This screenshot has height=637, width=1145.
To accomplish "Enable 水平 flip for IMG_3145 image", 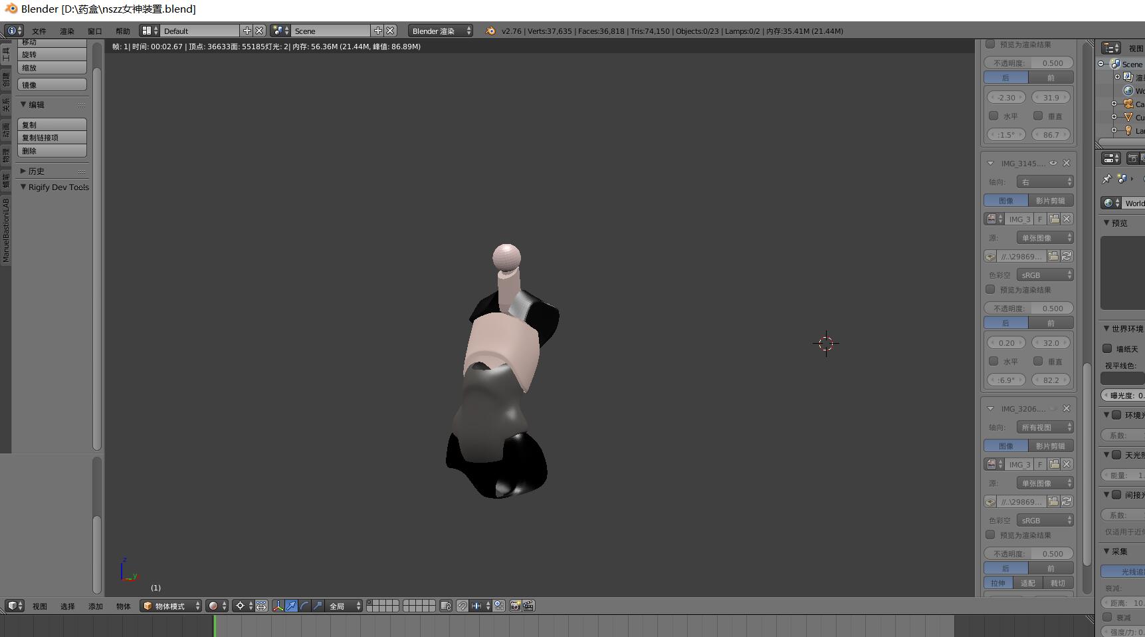I will pyautogui.click(x=993, y=361).
